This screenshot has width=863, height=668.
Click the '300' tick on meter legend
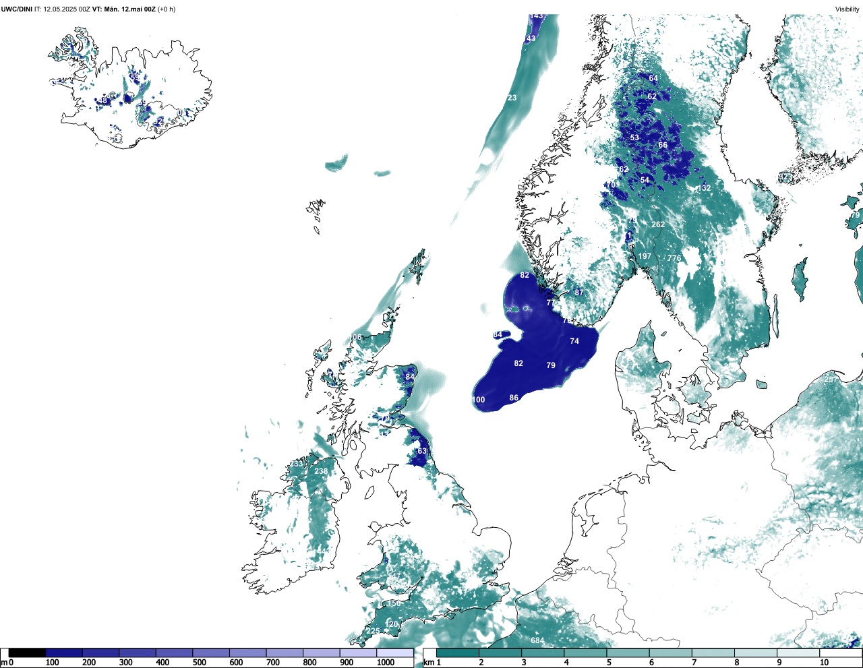[125, 663]
